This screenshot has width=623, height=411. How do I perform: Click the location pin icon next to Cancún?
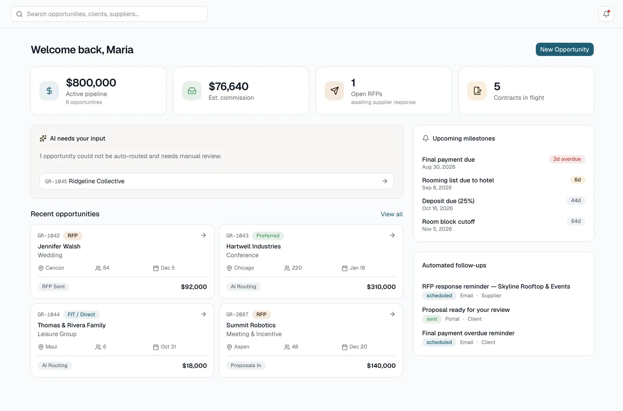pos(41,268)
